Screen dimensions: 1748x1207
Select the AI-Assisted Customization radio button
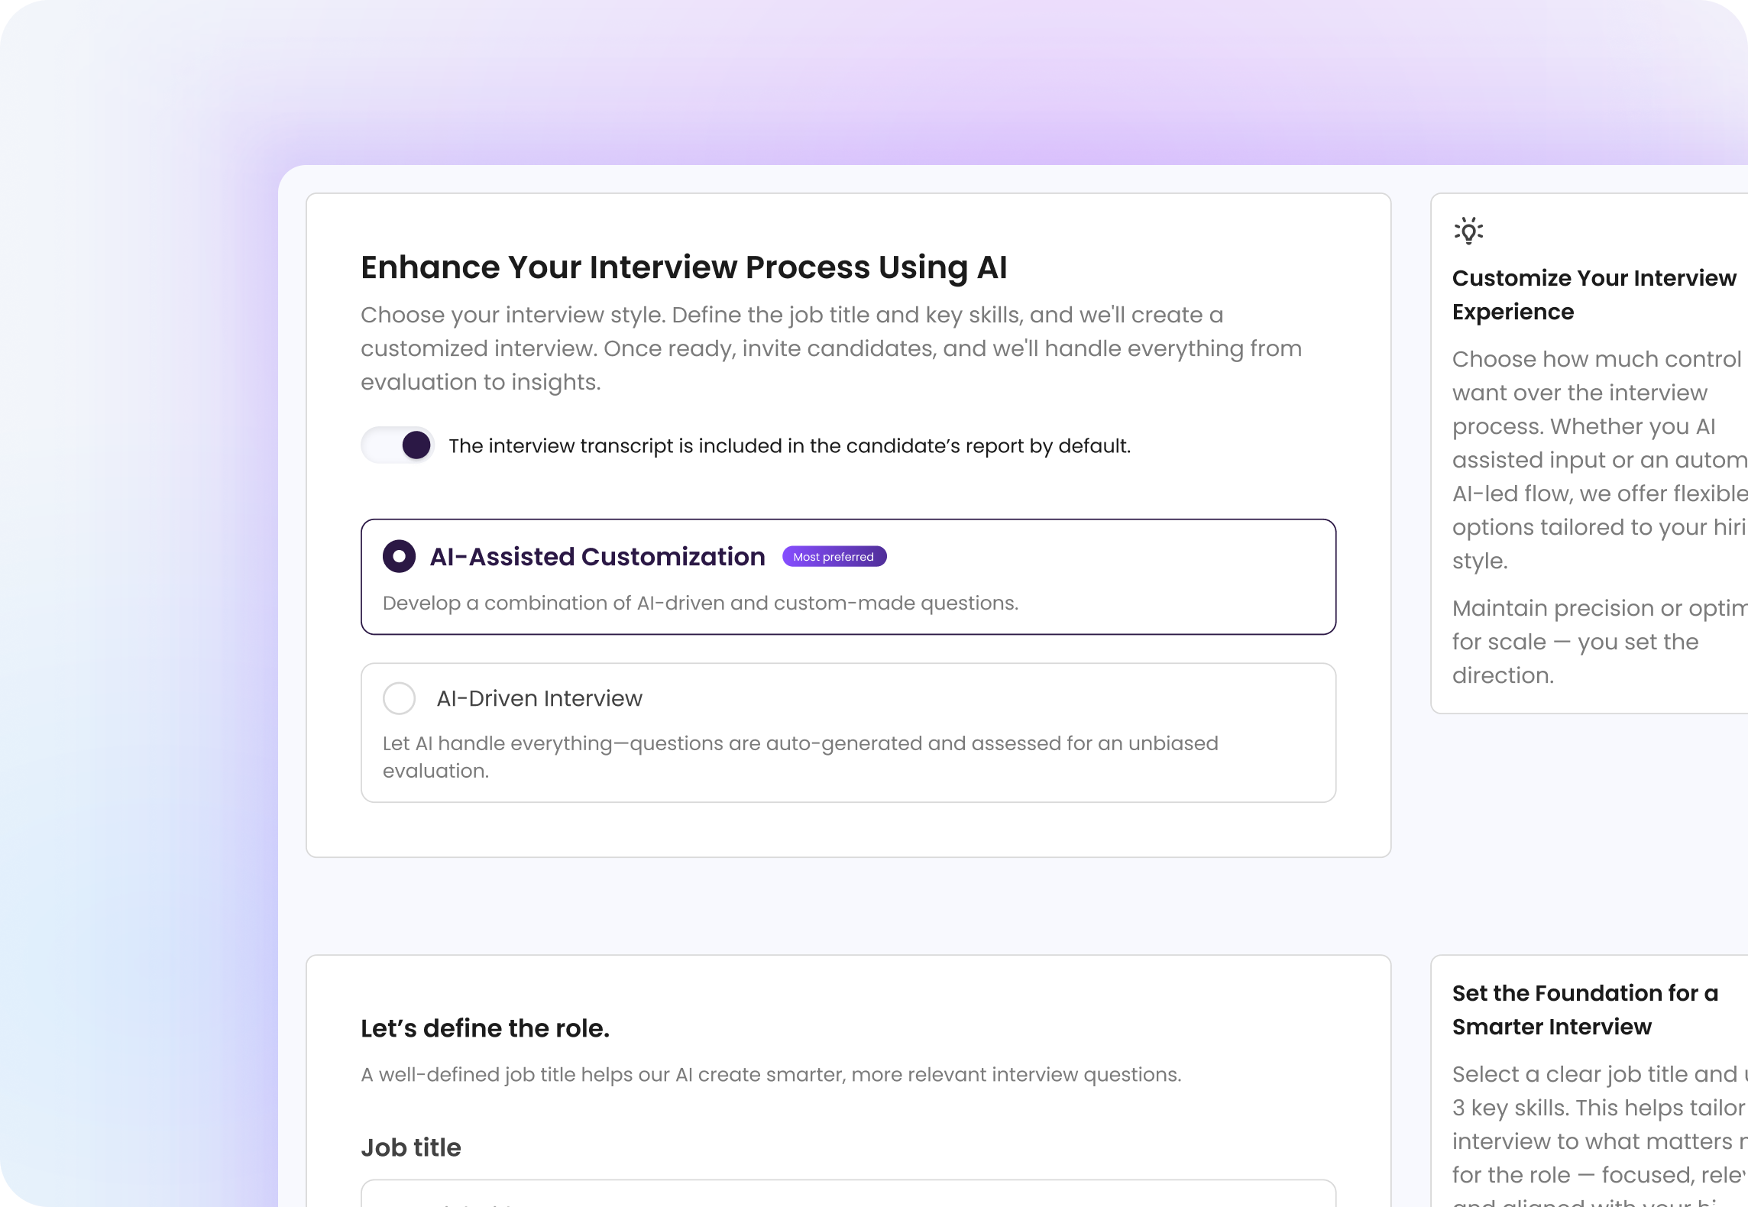(x=400, y=557)
